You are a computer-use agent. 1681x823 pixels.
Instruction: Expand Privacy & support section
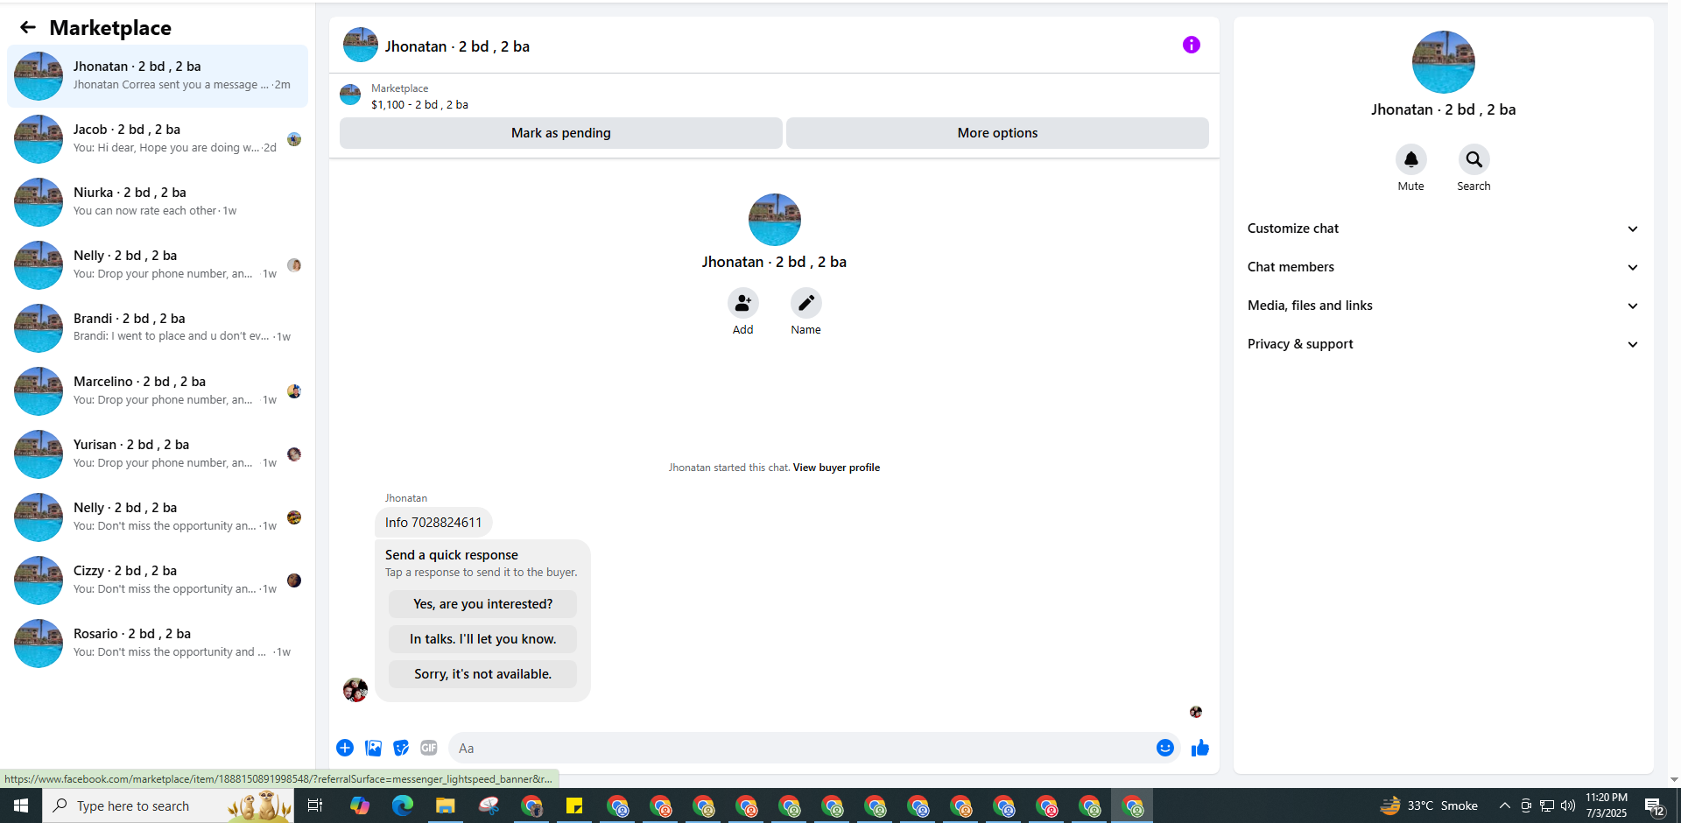[x=1443, y=344]
